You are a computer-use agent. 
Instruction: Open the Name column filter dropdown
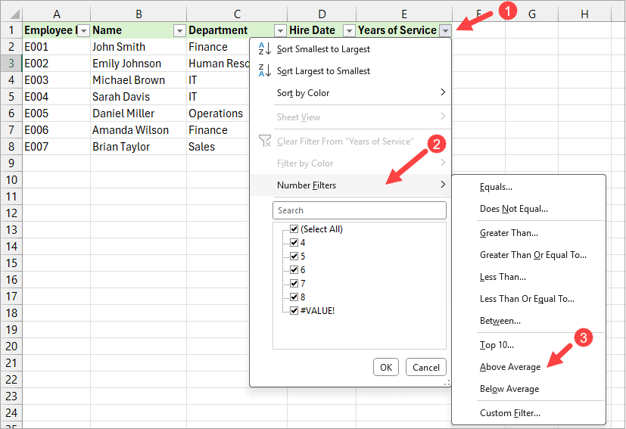tap(179, 30)
